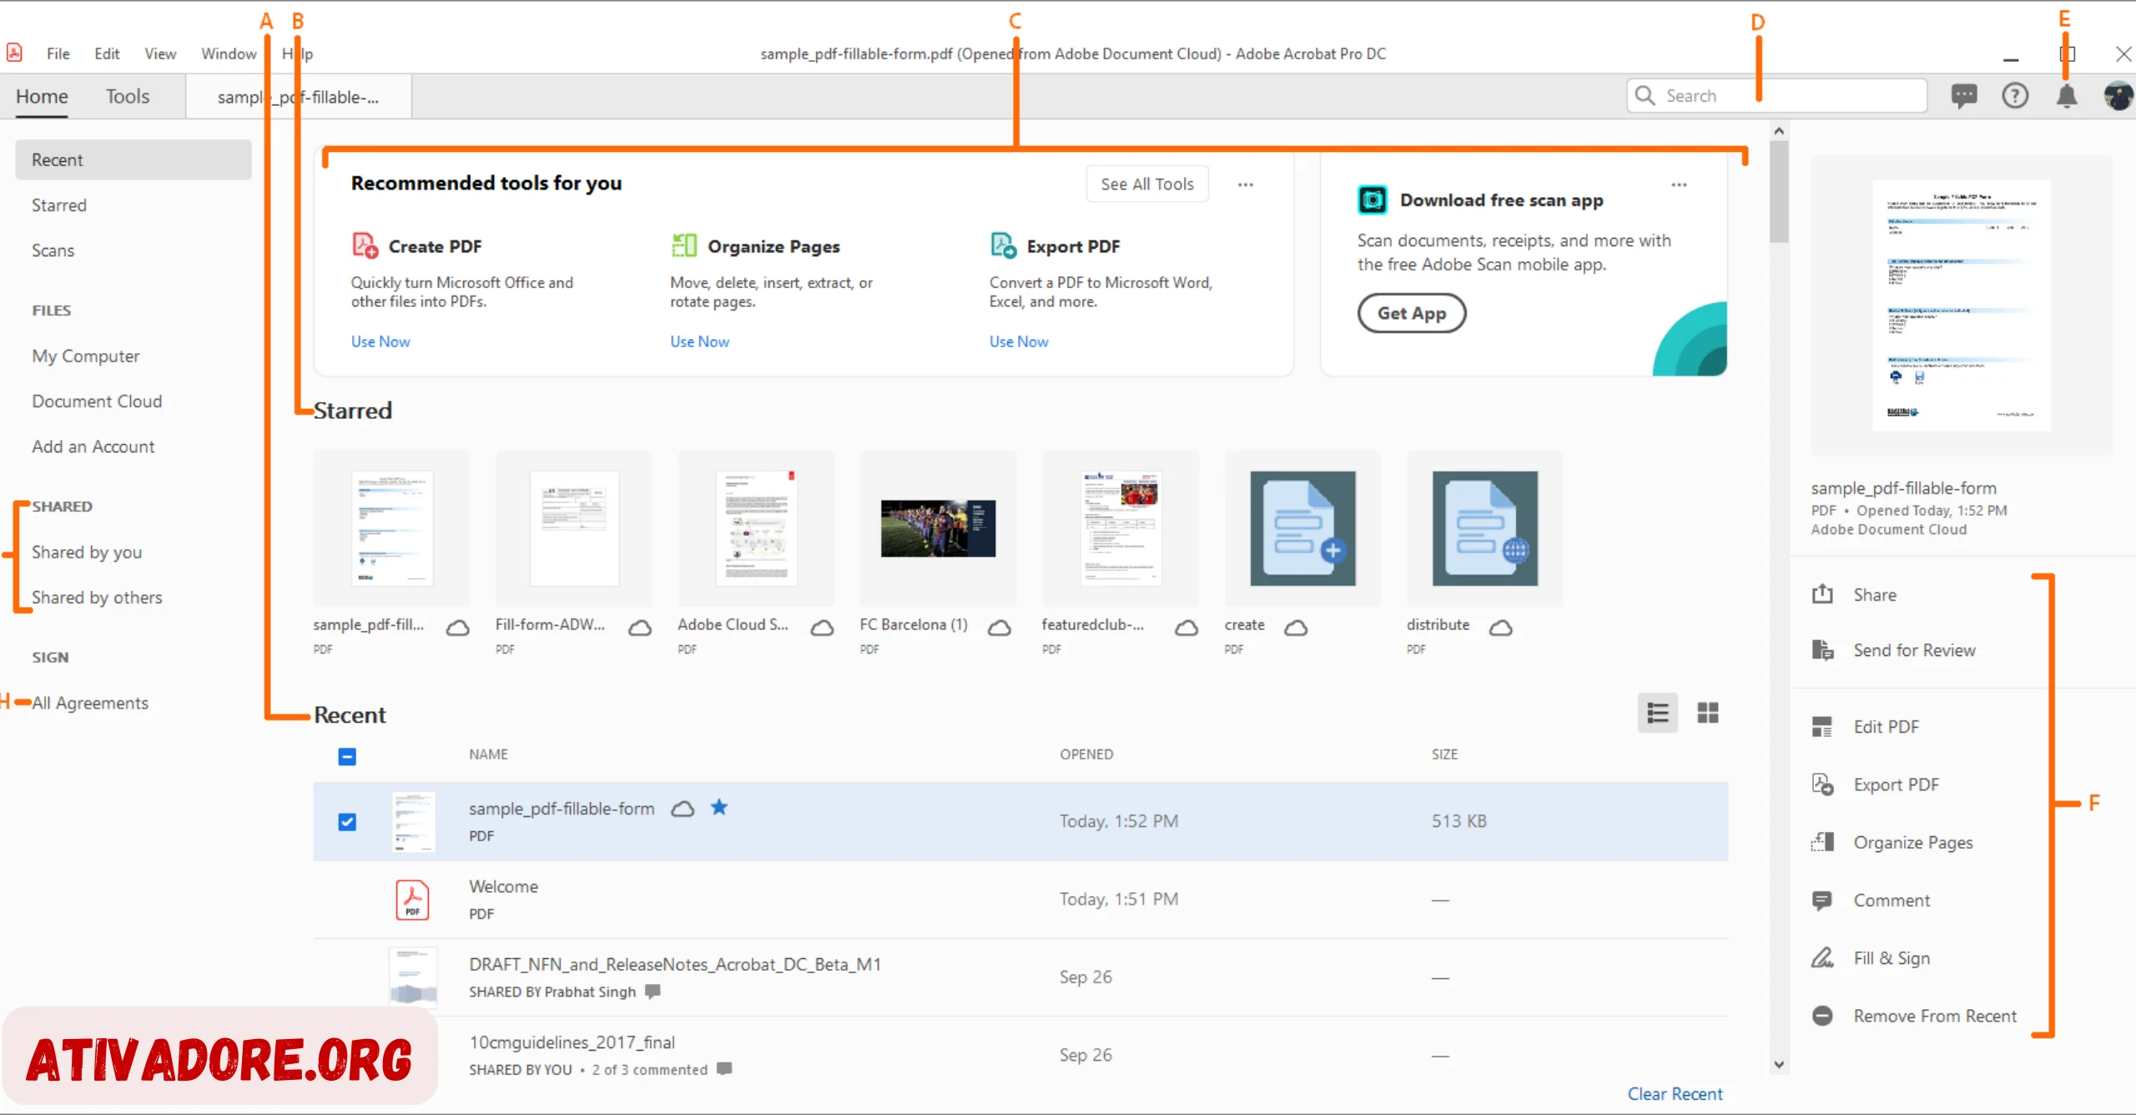The image size is (2136, 1115).
Task: Click the Edit PDF icon in right panel
Action: (1824, 726)
